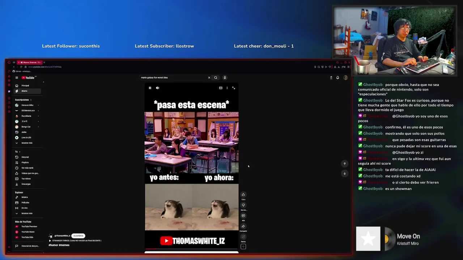
Task: Open the Short's three-dot options menu
Action: point(227,88)
